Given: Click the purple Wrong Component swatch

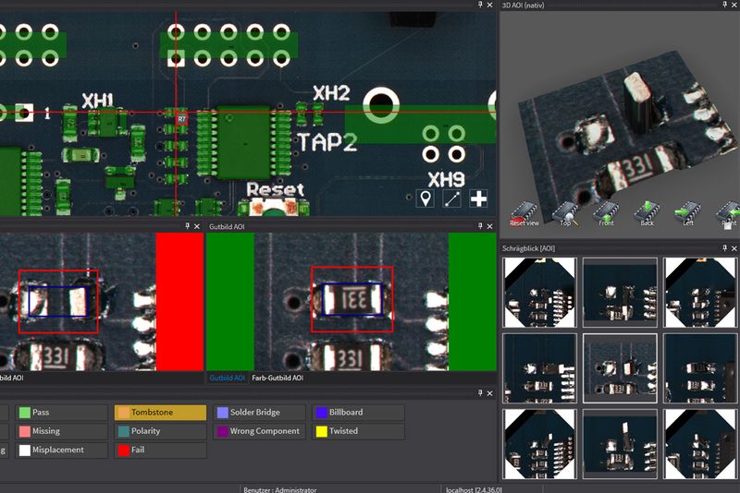Looking at the screenshot, I should click(x=222, y=431).
